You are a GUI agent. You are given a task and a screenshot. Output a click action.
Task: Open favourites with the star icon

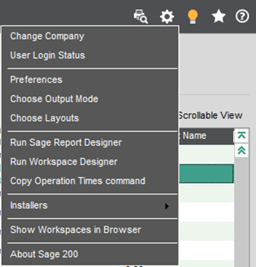tap(219, 16)
